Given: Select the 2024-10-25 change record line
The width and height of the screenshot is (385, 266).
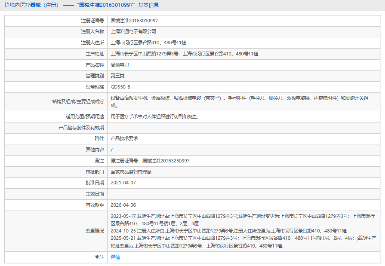Looking at the screenshot, I should point(228,231).
